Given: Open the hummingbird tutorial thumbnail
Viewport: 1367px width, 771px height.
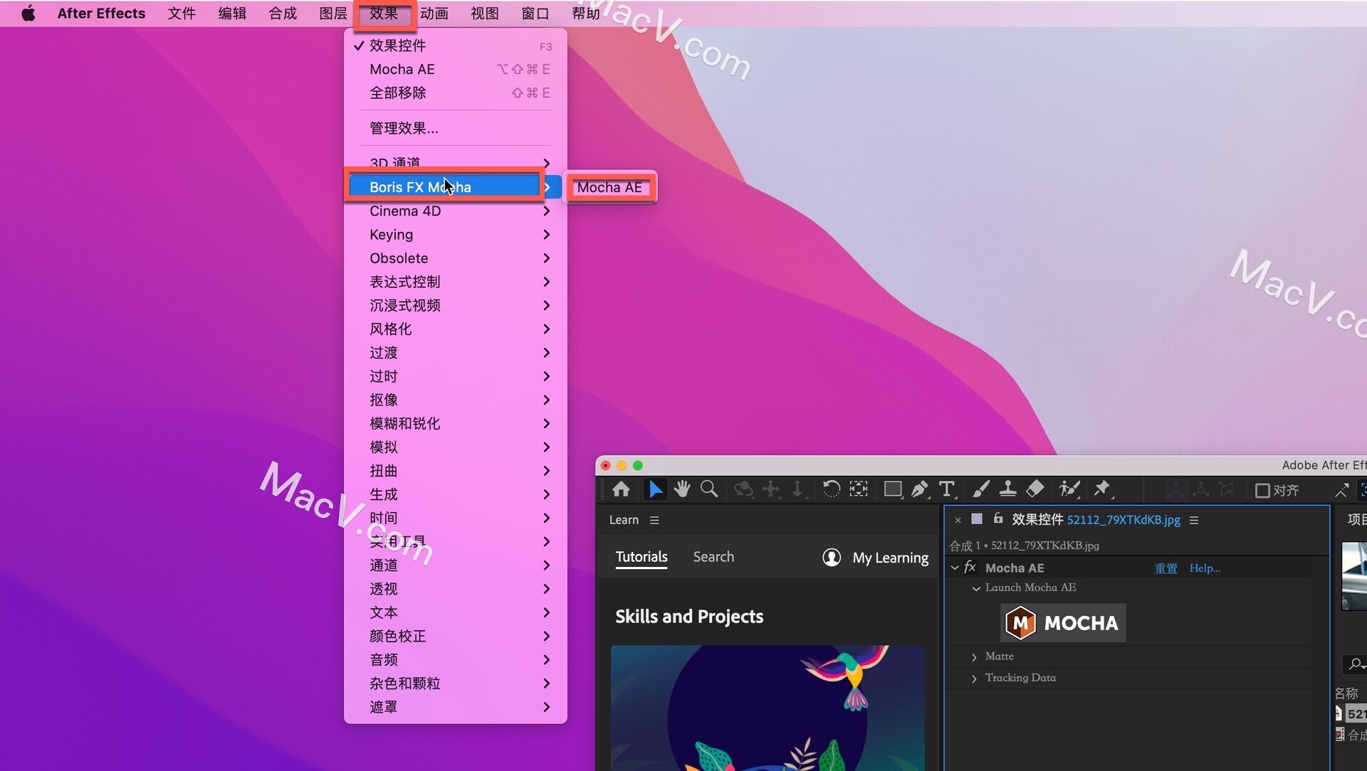Looking at the screenshot, I should click(x=768, y=708).
